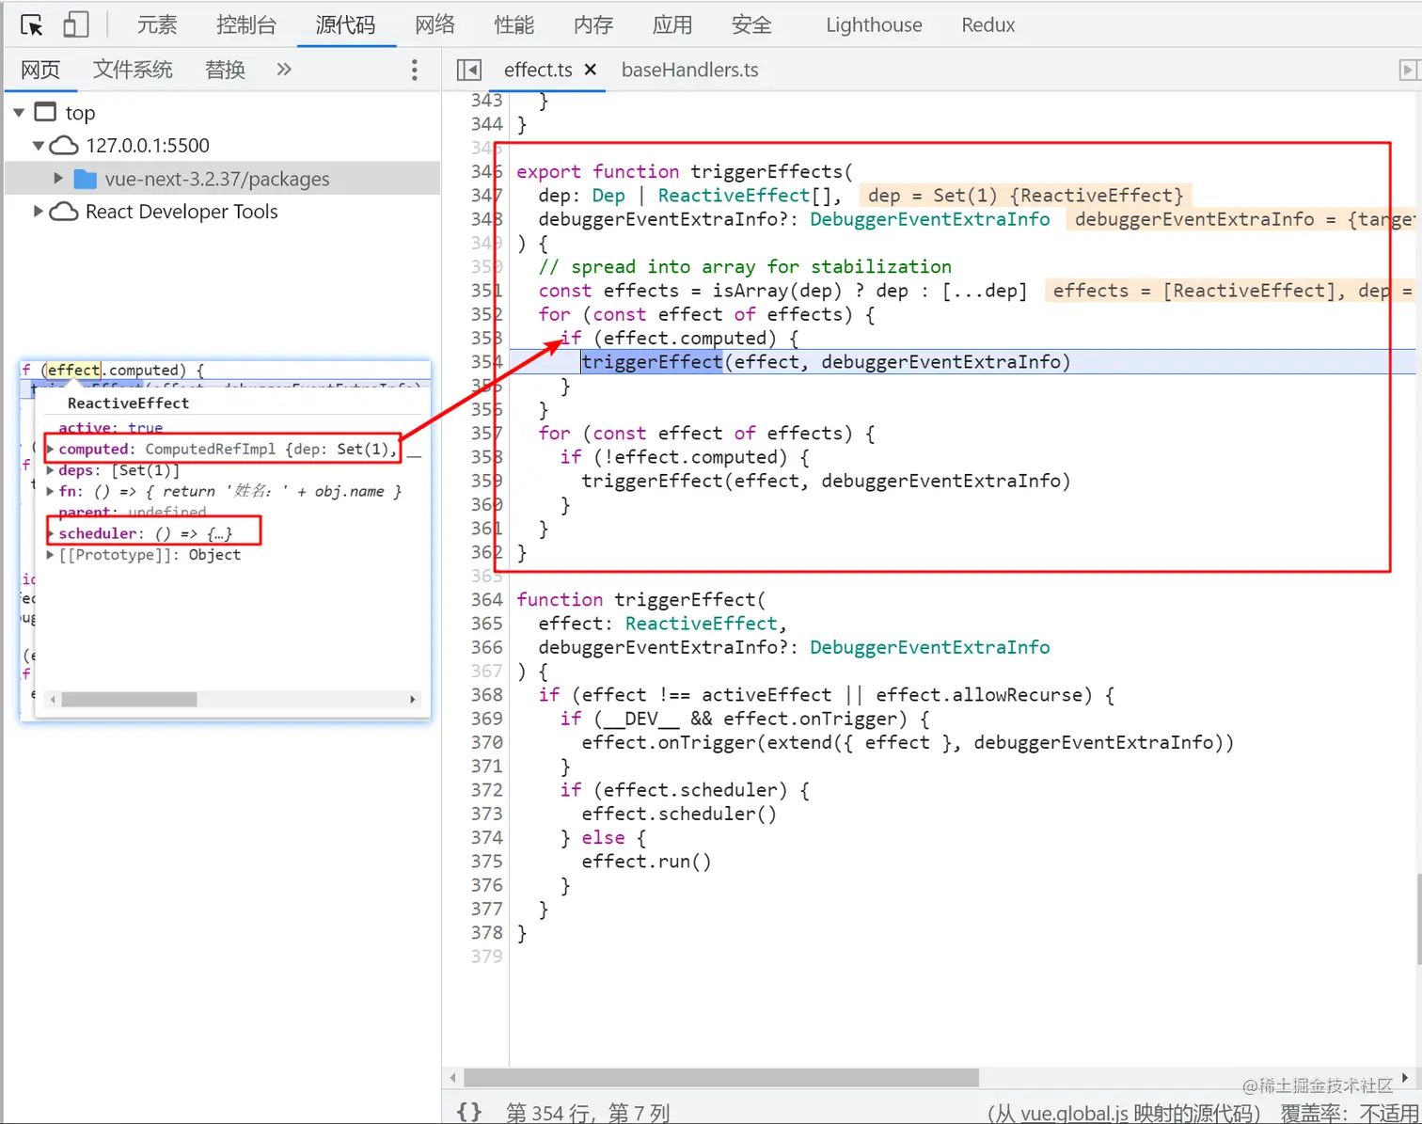Image resolution: width=1422 pixels, height=1124 pixels.
Task: Click status text 第 354 行, 第 7 列
Action: 588,1114
